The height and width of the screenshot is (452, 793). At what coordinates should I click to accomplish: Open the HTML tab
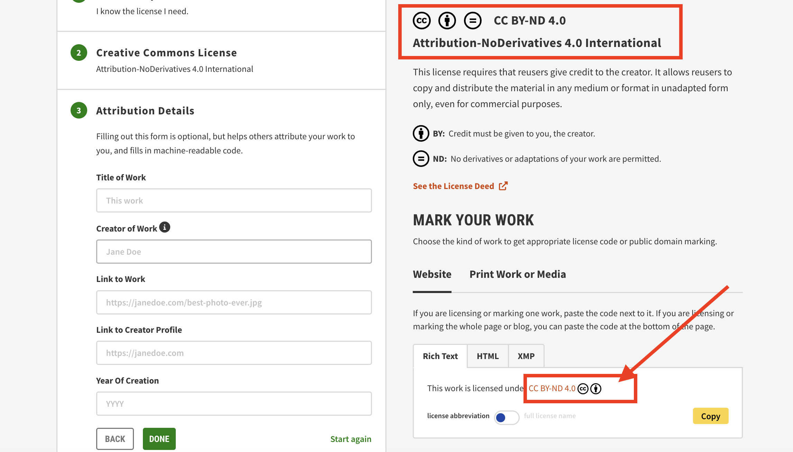tap(487, 356)
